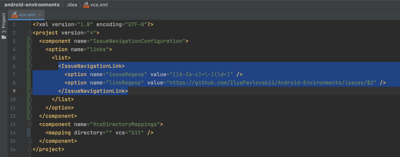This screenshot has width=400, height=157.
Task: Collapse VcsDirectoryMappings component fold on line 13
Action: pos(30,124)
